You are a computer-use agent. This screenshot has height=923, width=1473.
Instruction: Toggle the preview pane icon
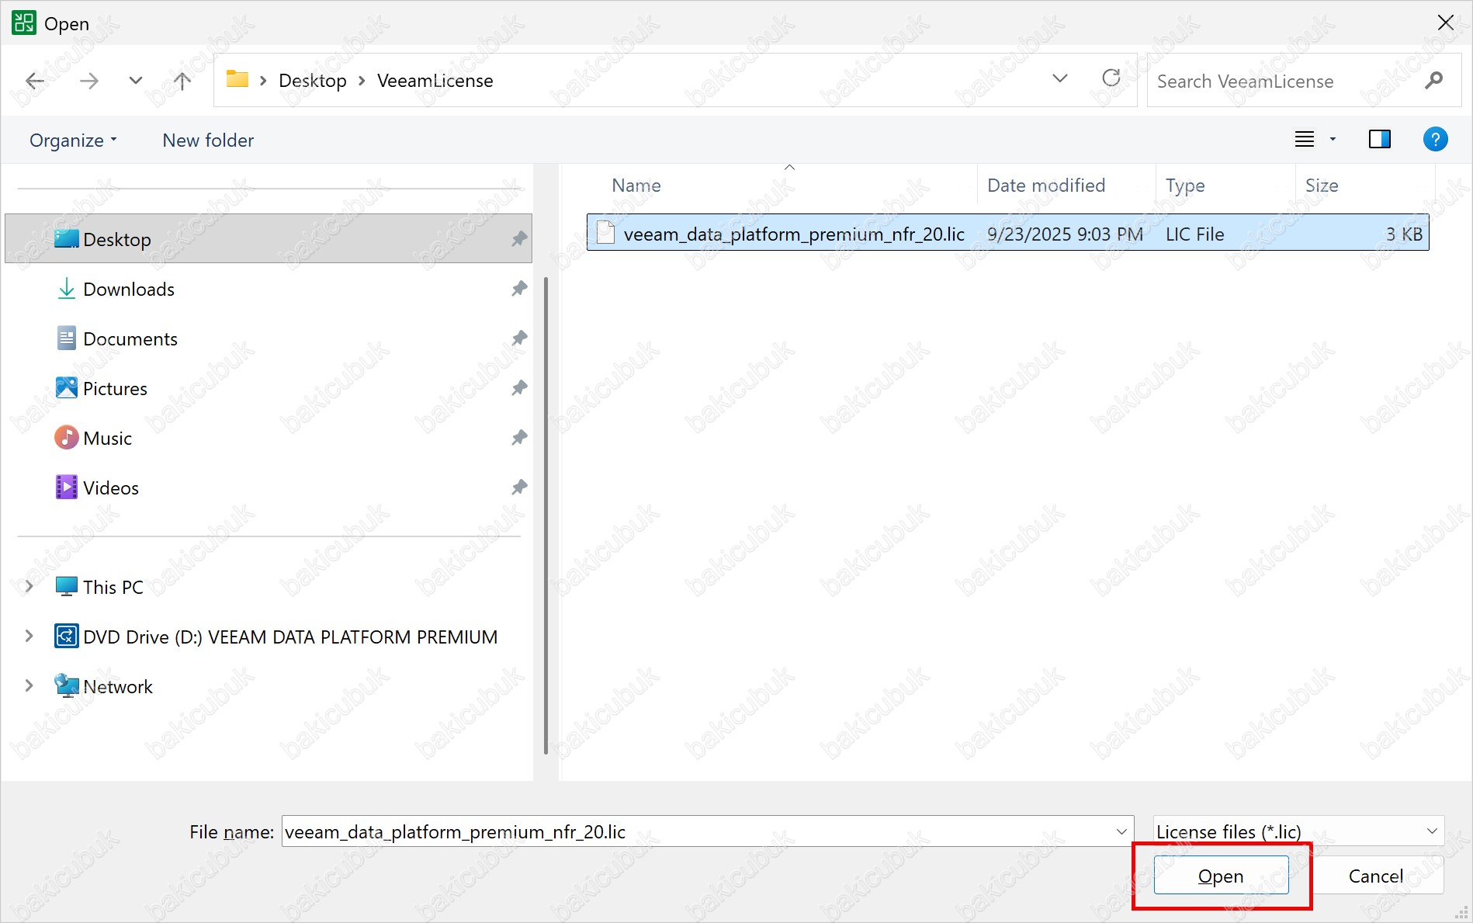[x=1379, y=140]
